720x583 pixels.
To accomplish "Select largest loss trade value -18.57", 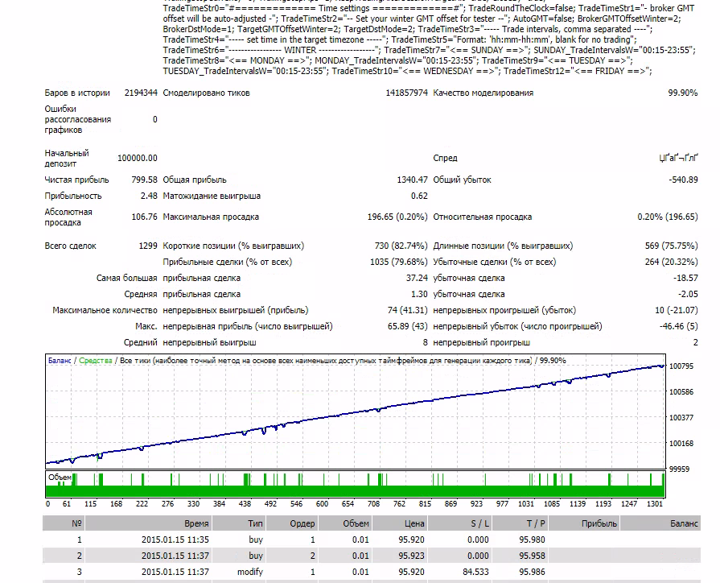I will [685, 278].
